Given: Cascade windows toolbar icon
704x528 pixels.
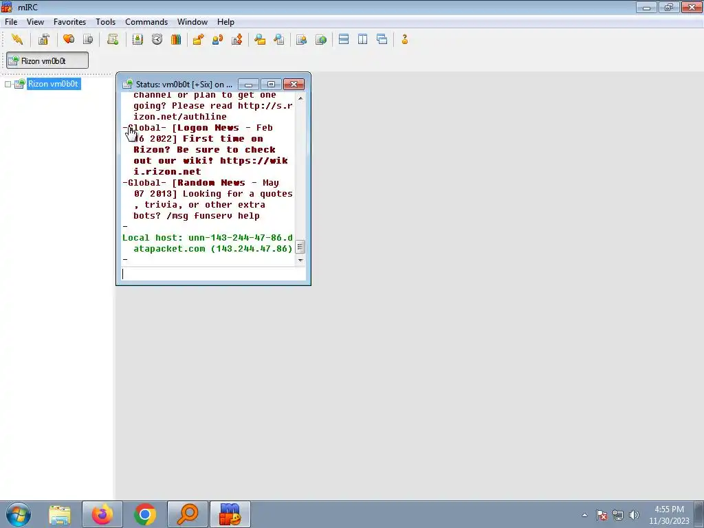Looking at the screenshot, I should pos(382,39).
